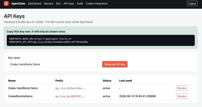The image size is (202, 107).
Task: Click the 'Copy this key now' notice text
Action: (x=36, y=31)
